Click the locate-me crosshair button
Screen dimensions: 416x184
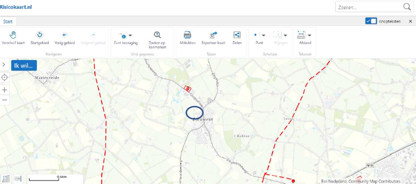4,78
